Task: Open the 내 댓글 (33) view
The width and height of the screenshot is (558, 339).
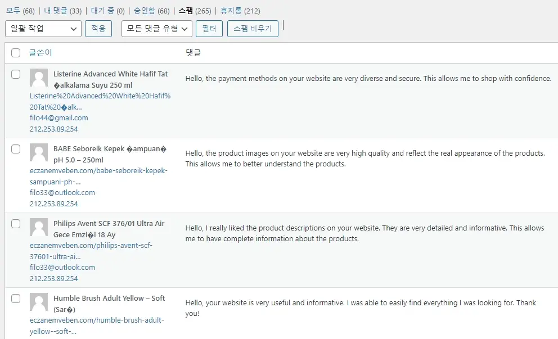Action: coord(62,11)
